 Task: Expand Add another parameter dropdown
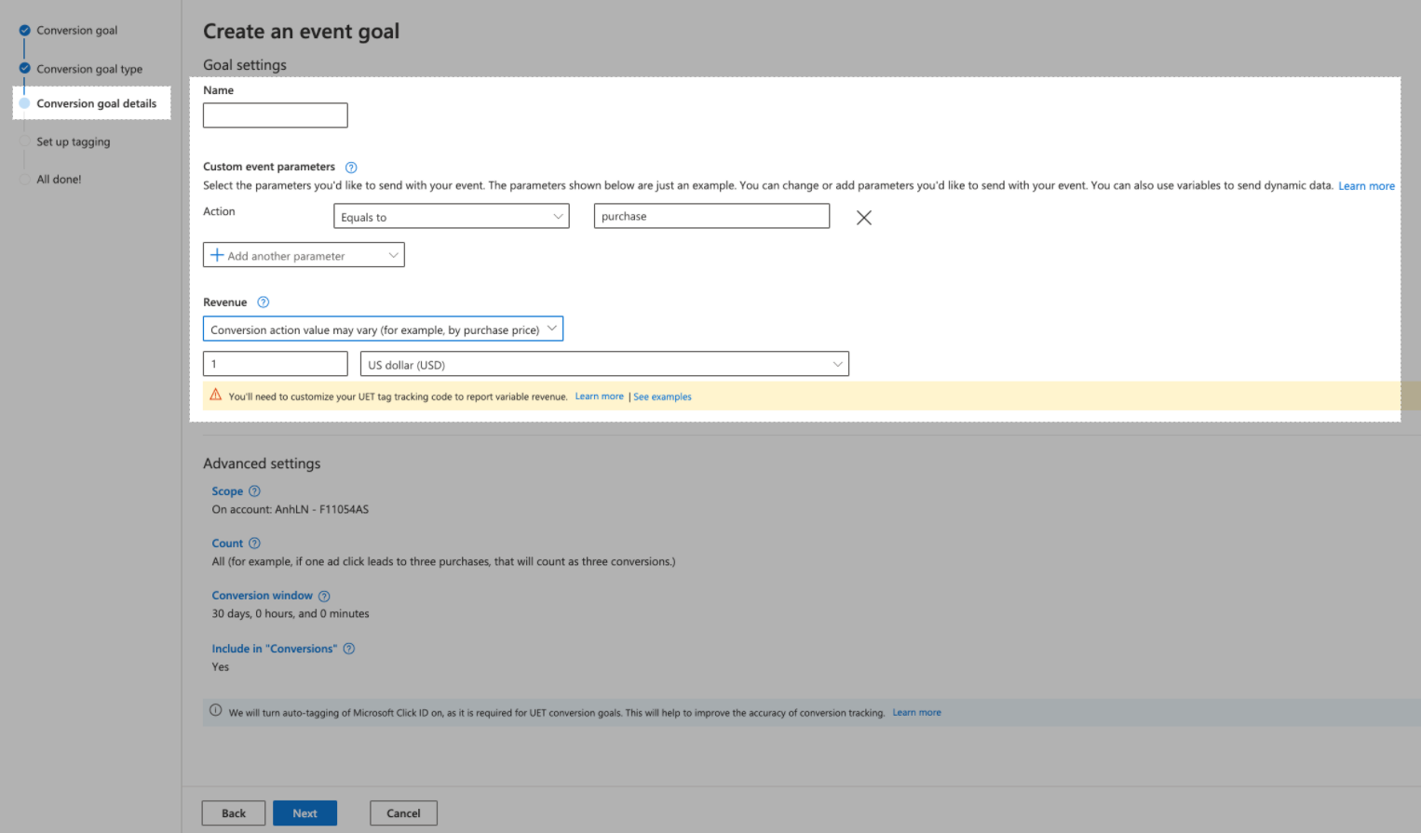click(x=304, y=255)
